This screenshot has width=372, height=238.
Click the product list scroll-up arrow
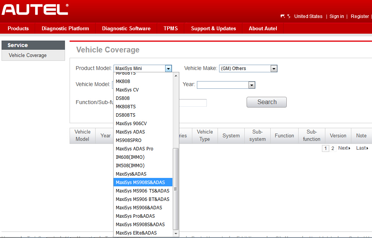click(176, 75)
